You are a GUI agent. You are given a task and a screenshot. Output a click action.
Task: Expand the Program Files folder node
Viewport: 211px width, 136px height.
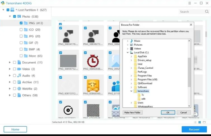(131, 76)
